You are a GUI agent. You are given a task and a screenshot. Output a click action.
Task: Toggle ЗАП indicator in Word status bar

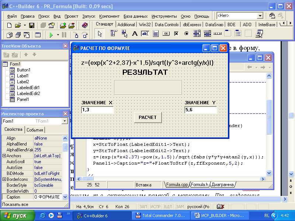pos(143,207)
